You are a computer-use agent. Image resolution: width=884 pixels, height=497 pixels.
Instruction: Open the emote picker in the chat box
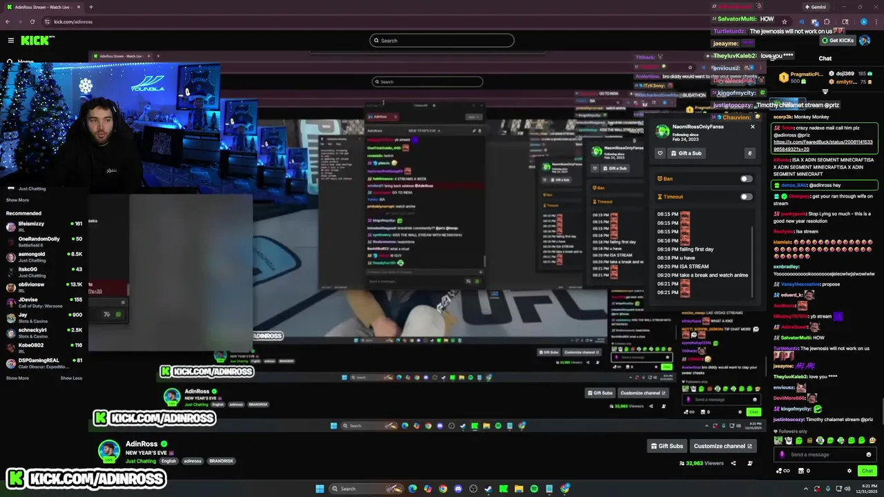869,454
